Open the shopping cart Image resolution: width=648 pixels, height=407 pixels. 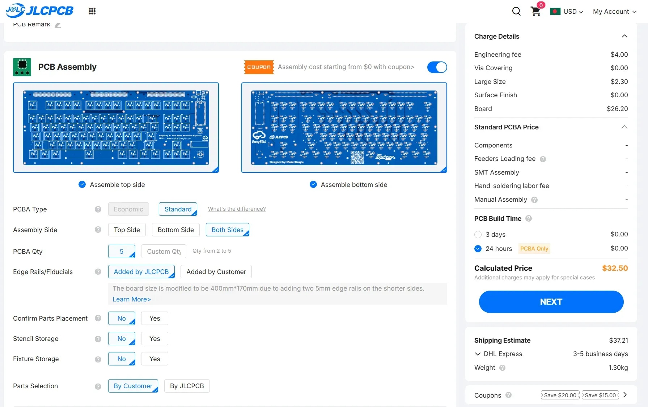(x=536, y=12)
